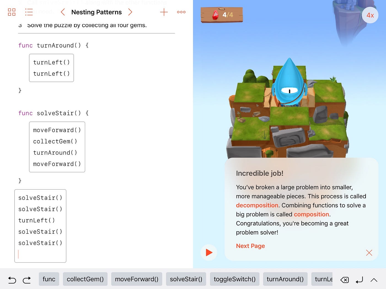Tap the backspace key on the code keyboard
This screenshot has width=386, height=289.
344,280
